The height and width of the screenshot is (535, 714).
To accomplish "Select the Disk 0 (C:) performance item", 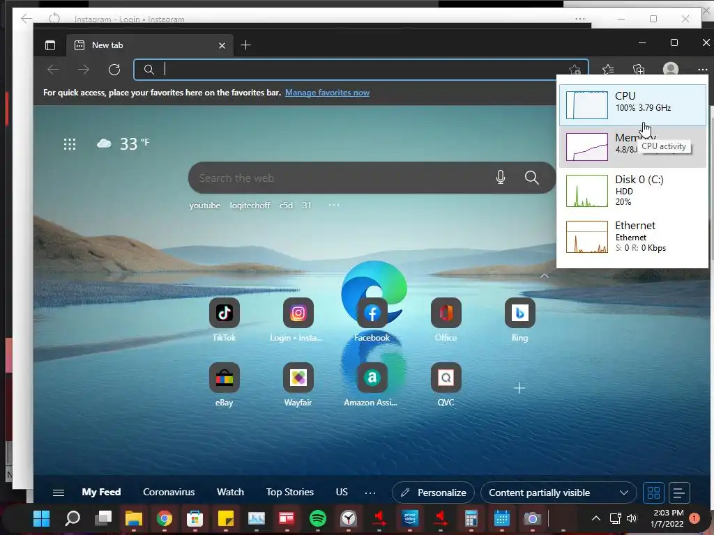I will [x=632, y=191].
